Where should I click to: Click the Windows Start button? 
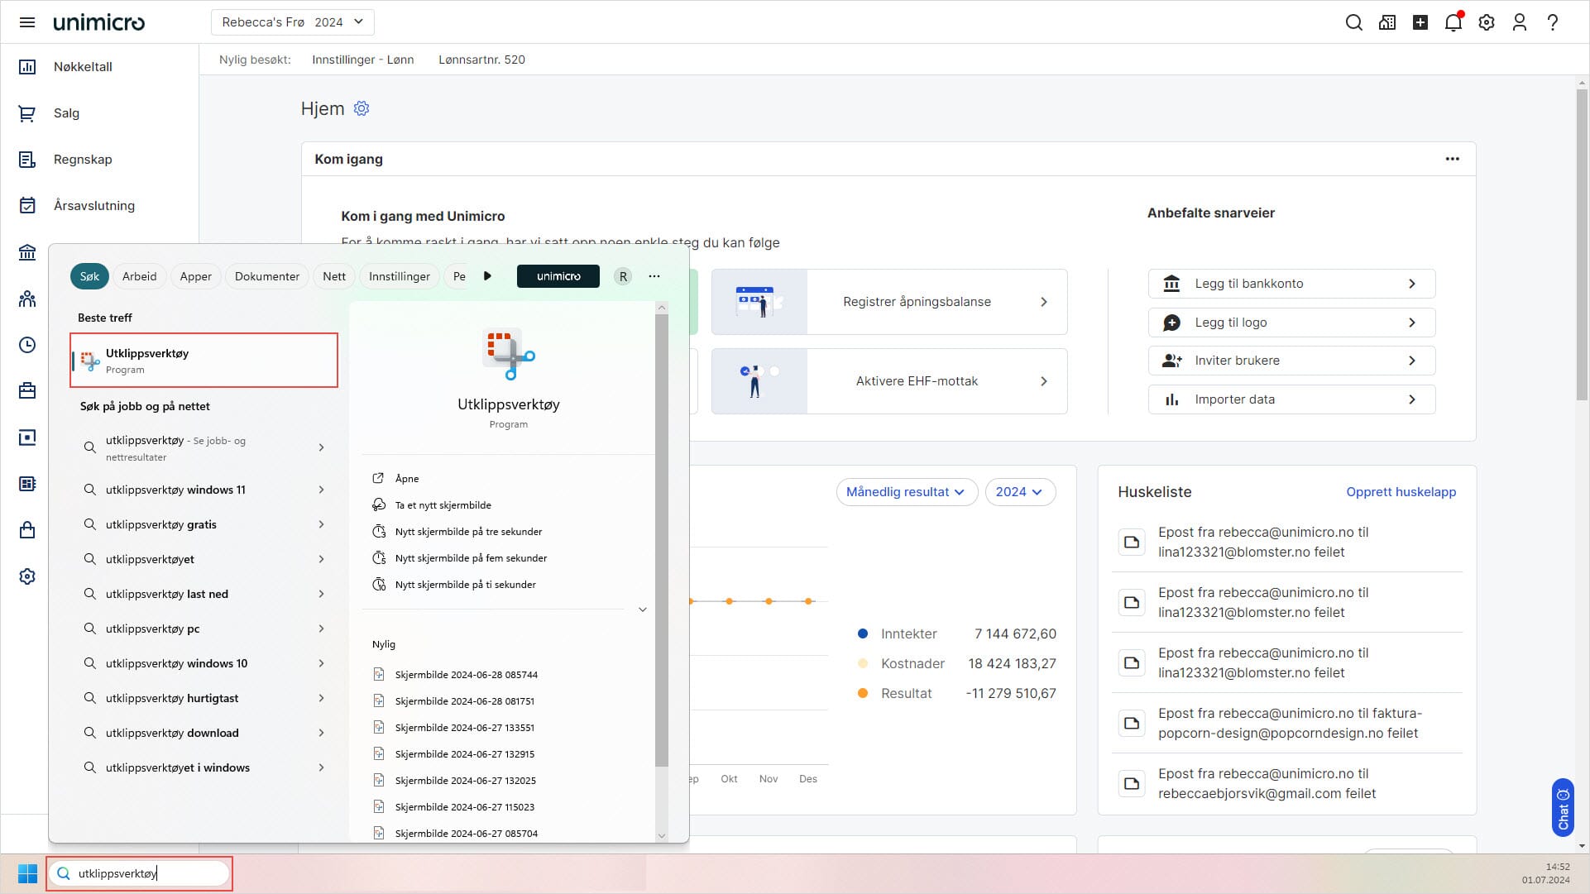[27, 873]
